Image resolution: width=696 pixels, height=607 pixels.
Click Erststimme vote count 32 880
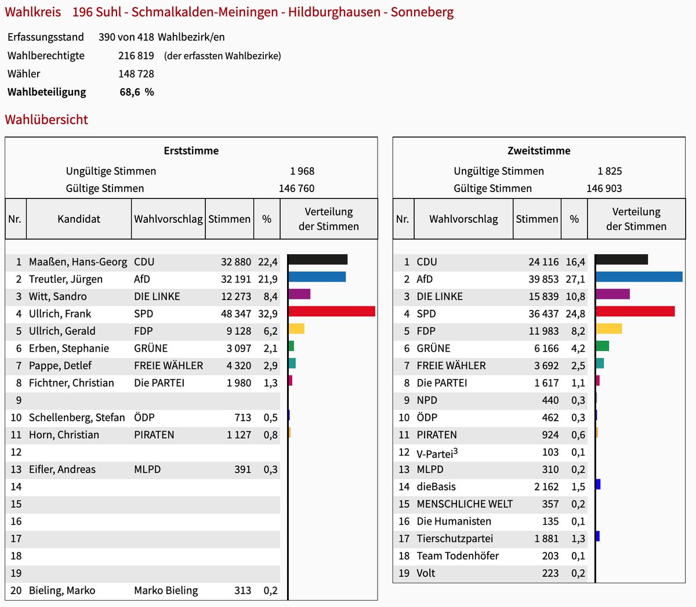point(236,262)
